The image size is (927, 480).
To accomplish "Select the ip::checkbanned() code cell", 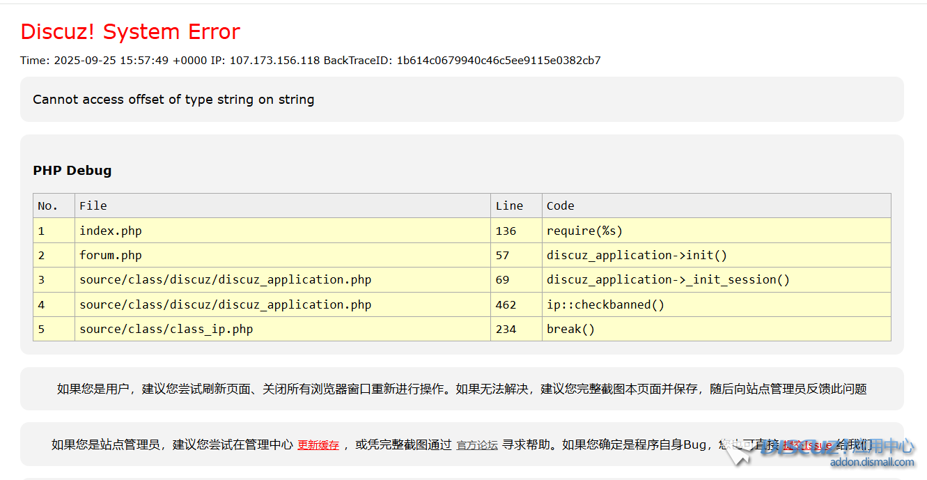I will 717,304.
